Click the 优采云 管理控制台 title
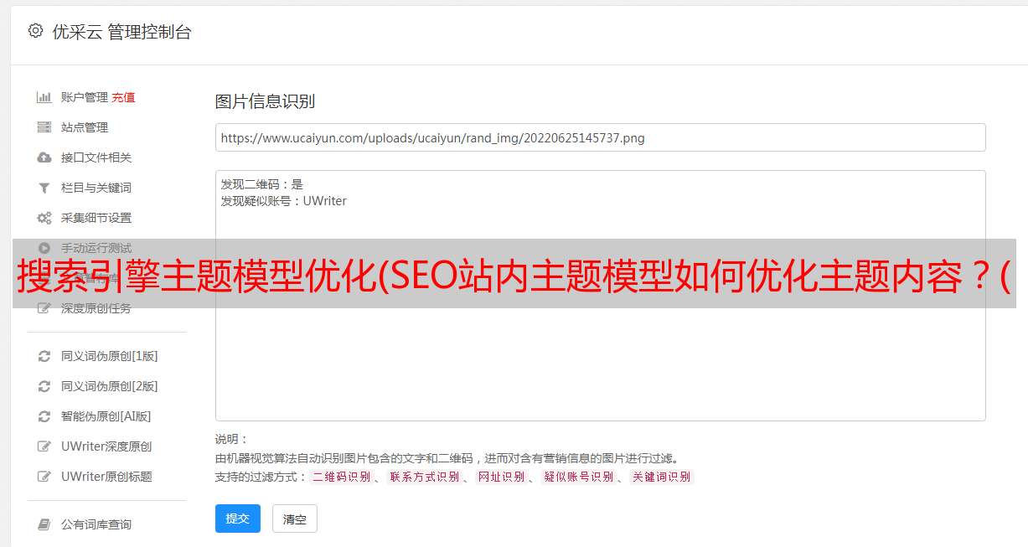Viewport: 1028px width, 547px height. tap(121, 32)
